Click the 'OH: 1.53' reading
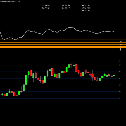The image size is (126, 126). click(86, 8)
